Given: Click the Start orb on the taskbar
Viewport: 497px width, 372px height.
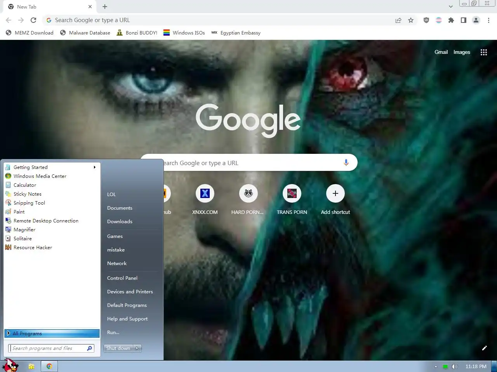Looking at the screenshot, I should coord(10,365).
